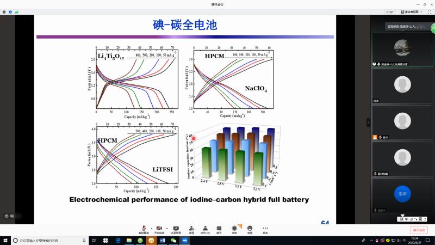Click the red Leave Meeting button
Image resolution: width=435 pixels, height=245 pixels.
click(x=419, y=230)
